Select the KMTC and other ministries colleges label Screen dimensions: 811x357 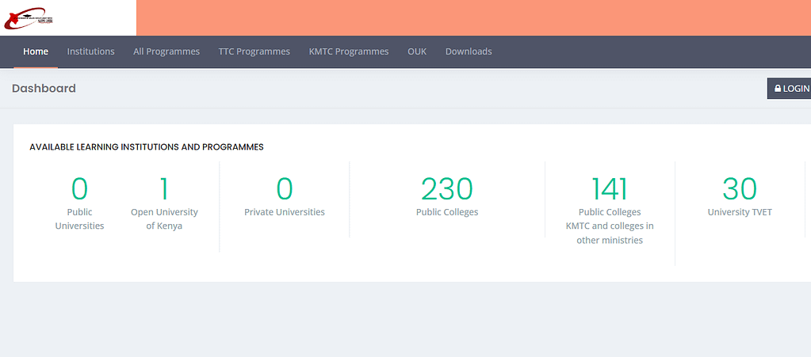coord(610,226)
